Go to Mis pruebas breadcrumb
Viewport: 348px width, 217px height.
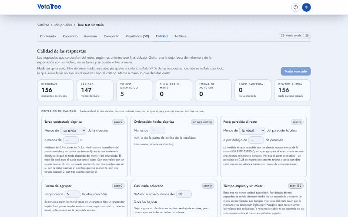(63, 25)
